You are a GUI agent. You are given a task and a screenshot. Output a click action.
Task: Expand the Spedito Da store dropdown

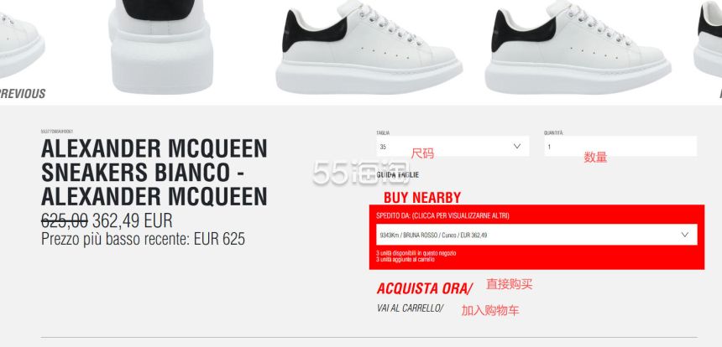[x=536, y=235]
